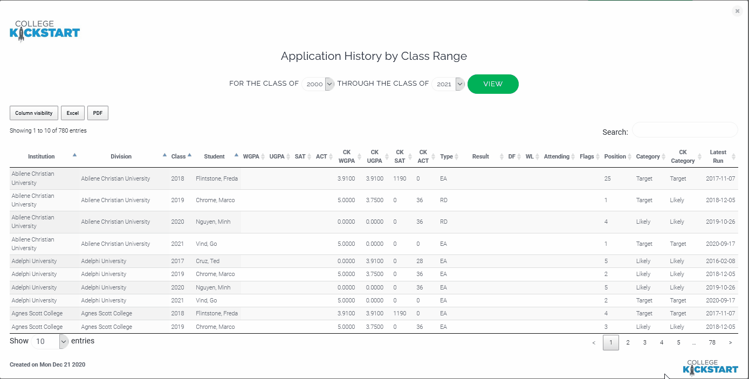Go to next page of results
Image resolution: width=749 pixels, height=379 pixels.
[730, 342]
